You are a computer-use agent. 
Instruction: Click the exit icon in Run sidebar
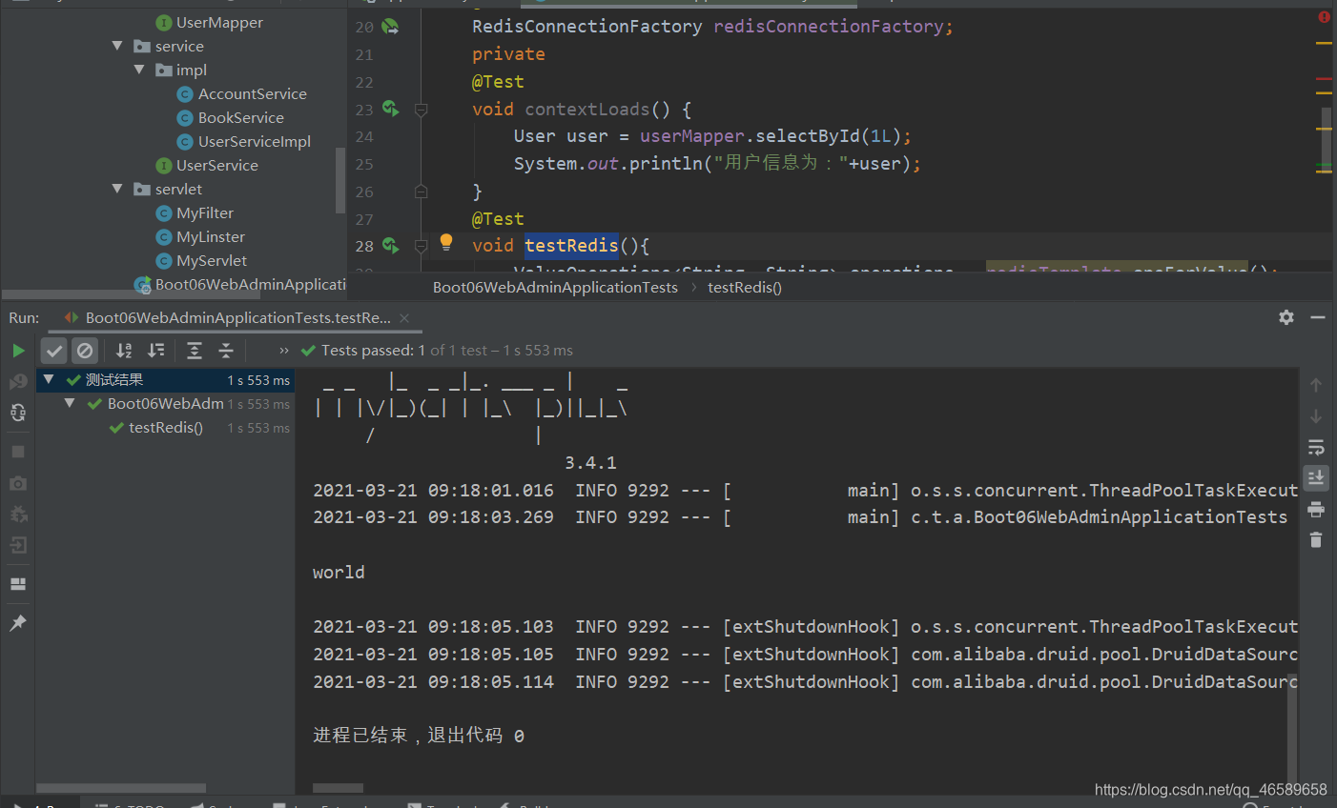point(18,545)
